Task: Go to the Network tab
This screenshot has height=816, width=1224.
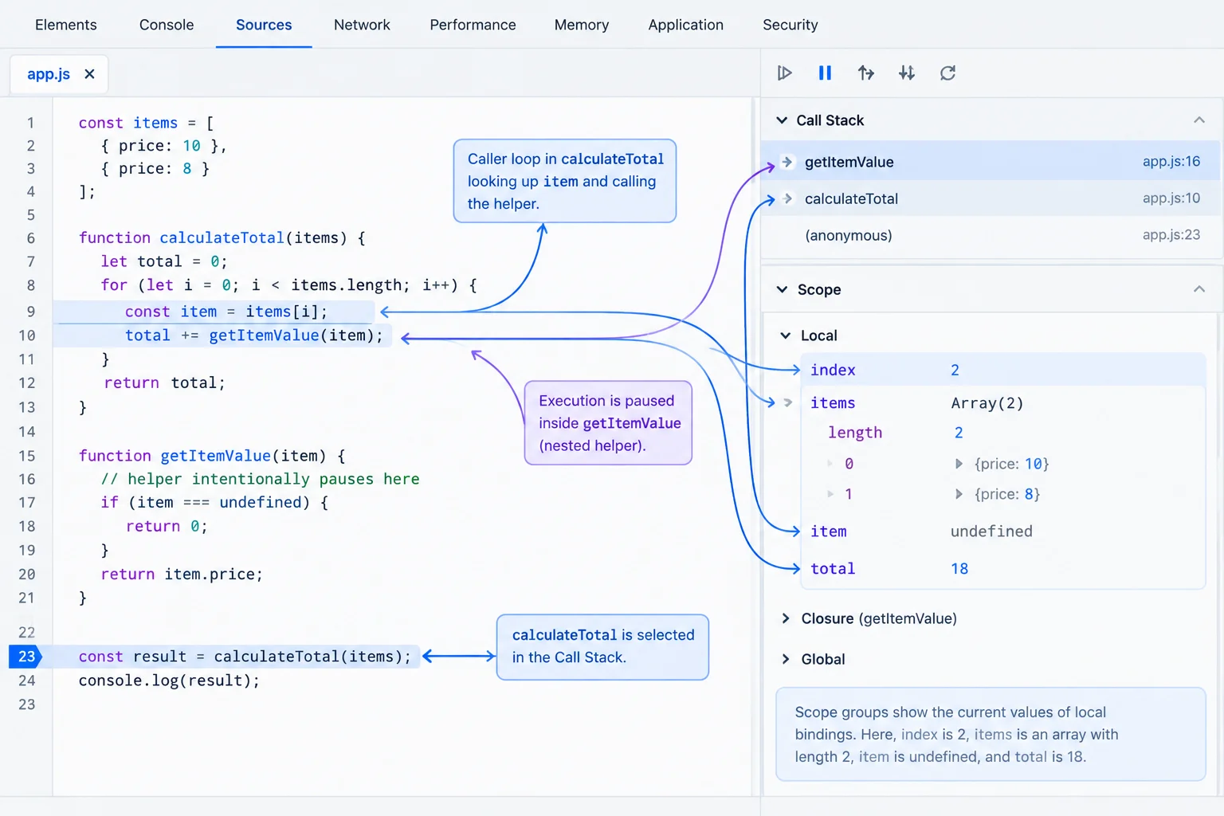Action: [x=362, y=25]
